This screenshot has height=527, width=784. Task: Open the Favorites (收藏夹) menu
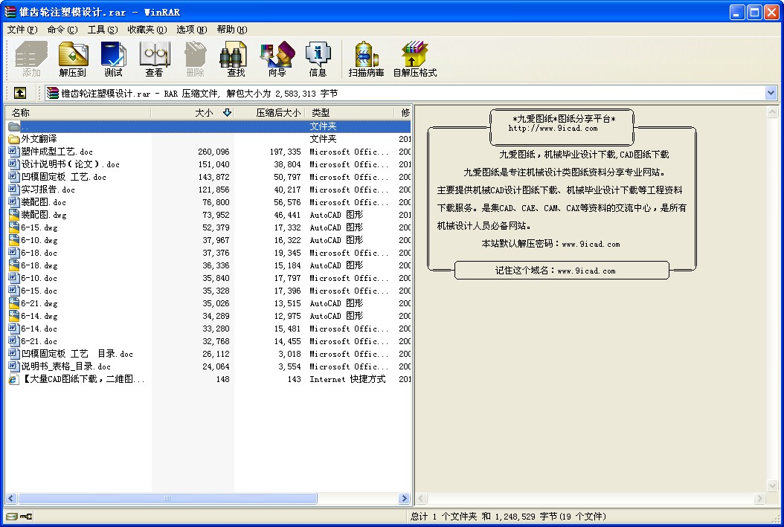coord(147,30)
